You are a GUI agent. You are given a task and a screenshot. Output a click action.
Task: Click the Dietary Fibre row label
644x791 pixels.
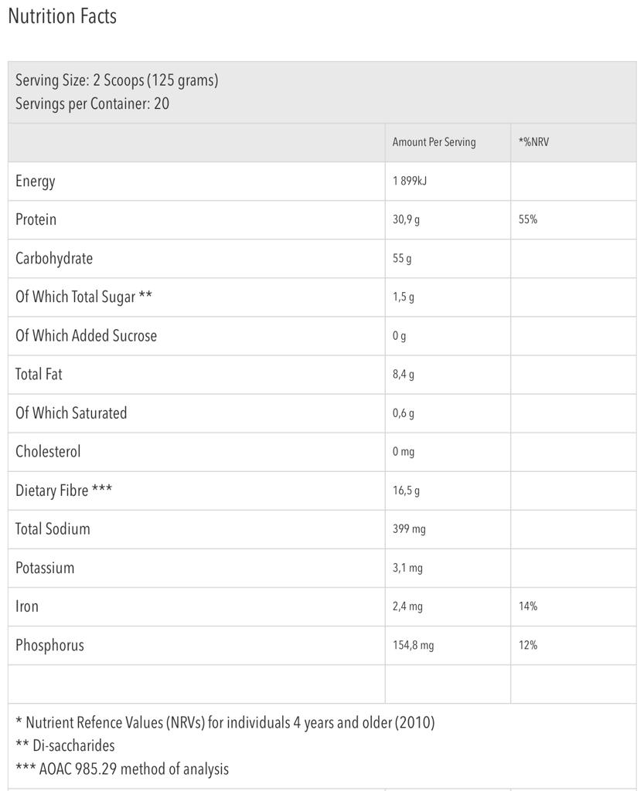63,491
